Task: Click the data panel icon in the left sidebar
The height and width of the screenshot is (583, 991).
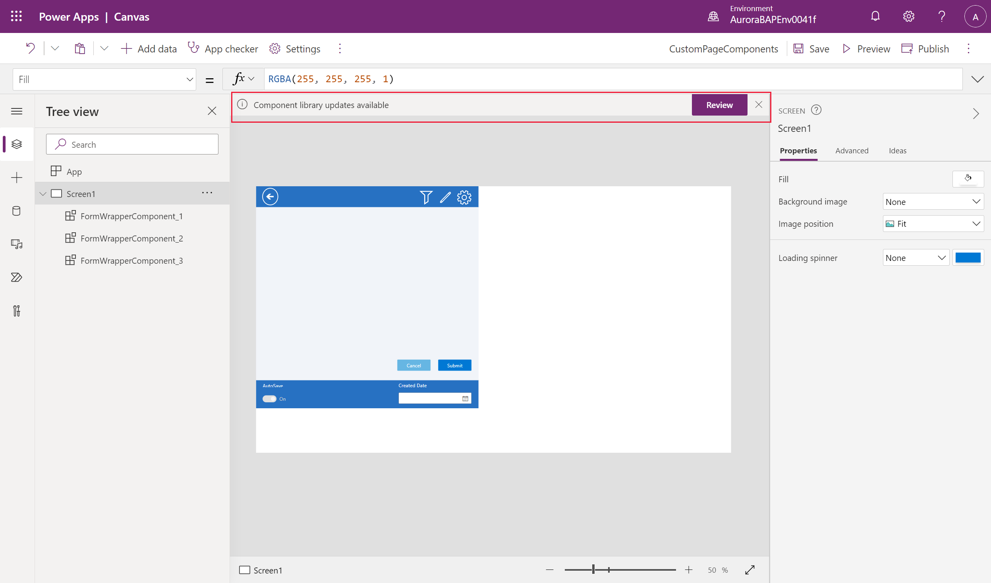Action: (17, 211)
